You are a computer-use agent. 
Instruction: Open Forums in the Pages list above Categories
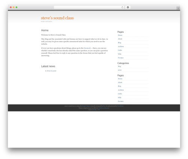coord(121,58)
